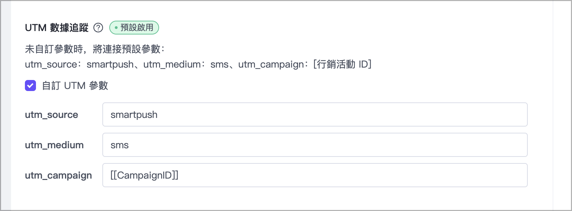Click the bold utm_source field label
572x211 pixels.
tap(52, 115)
